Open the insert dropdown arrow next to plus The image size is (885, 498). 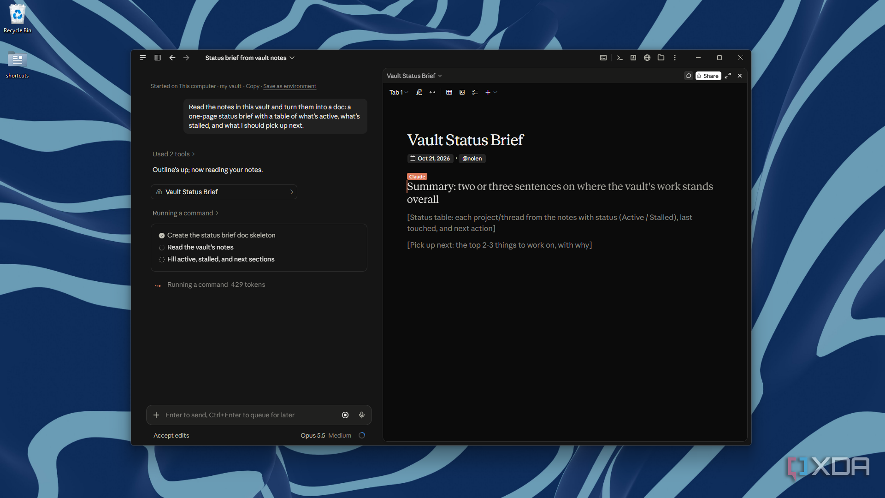[x=496, y=92]
